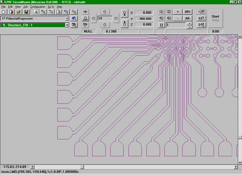Increase the repeat count with up stepper
The width and height of the screenshot is (242, 175).
pyautogui.click(x=190, y=24)
